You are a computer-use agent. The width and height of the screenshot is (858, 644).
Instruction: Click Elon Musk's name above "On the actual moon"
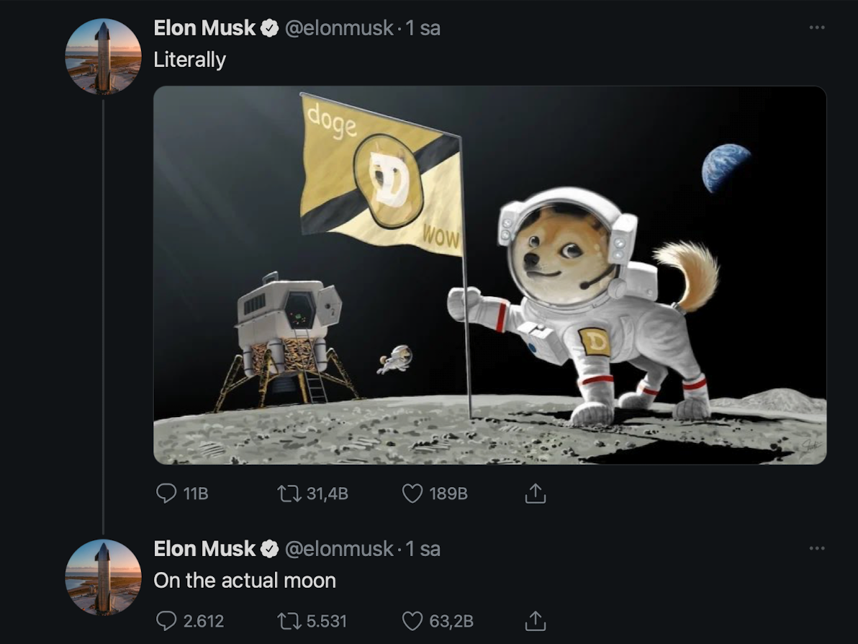click(x=204, y=549)
